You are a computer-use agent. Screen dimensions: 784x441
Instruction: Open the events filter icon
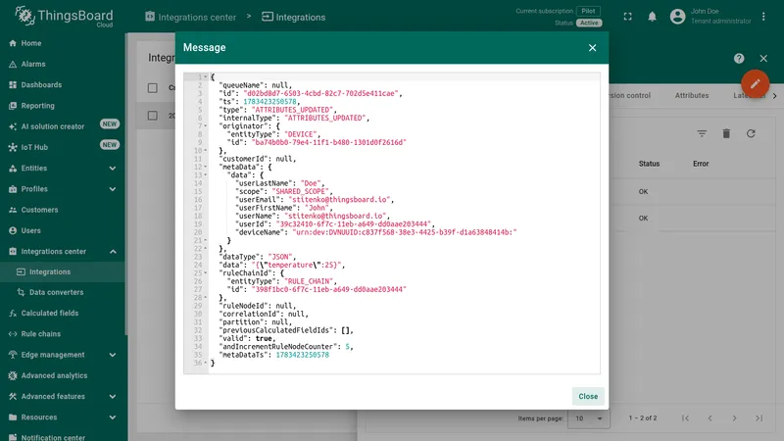pyautogui.click(x=702, y=133)
